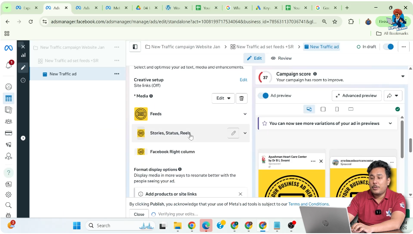The height and width of the screenshot is (234, 413).
Task: Switch to the Review tab
Action: click(x=281, y=58)
